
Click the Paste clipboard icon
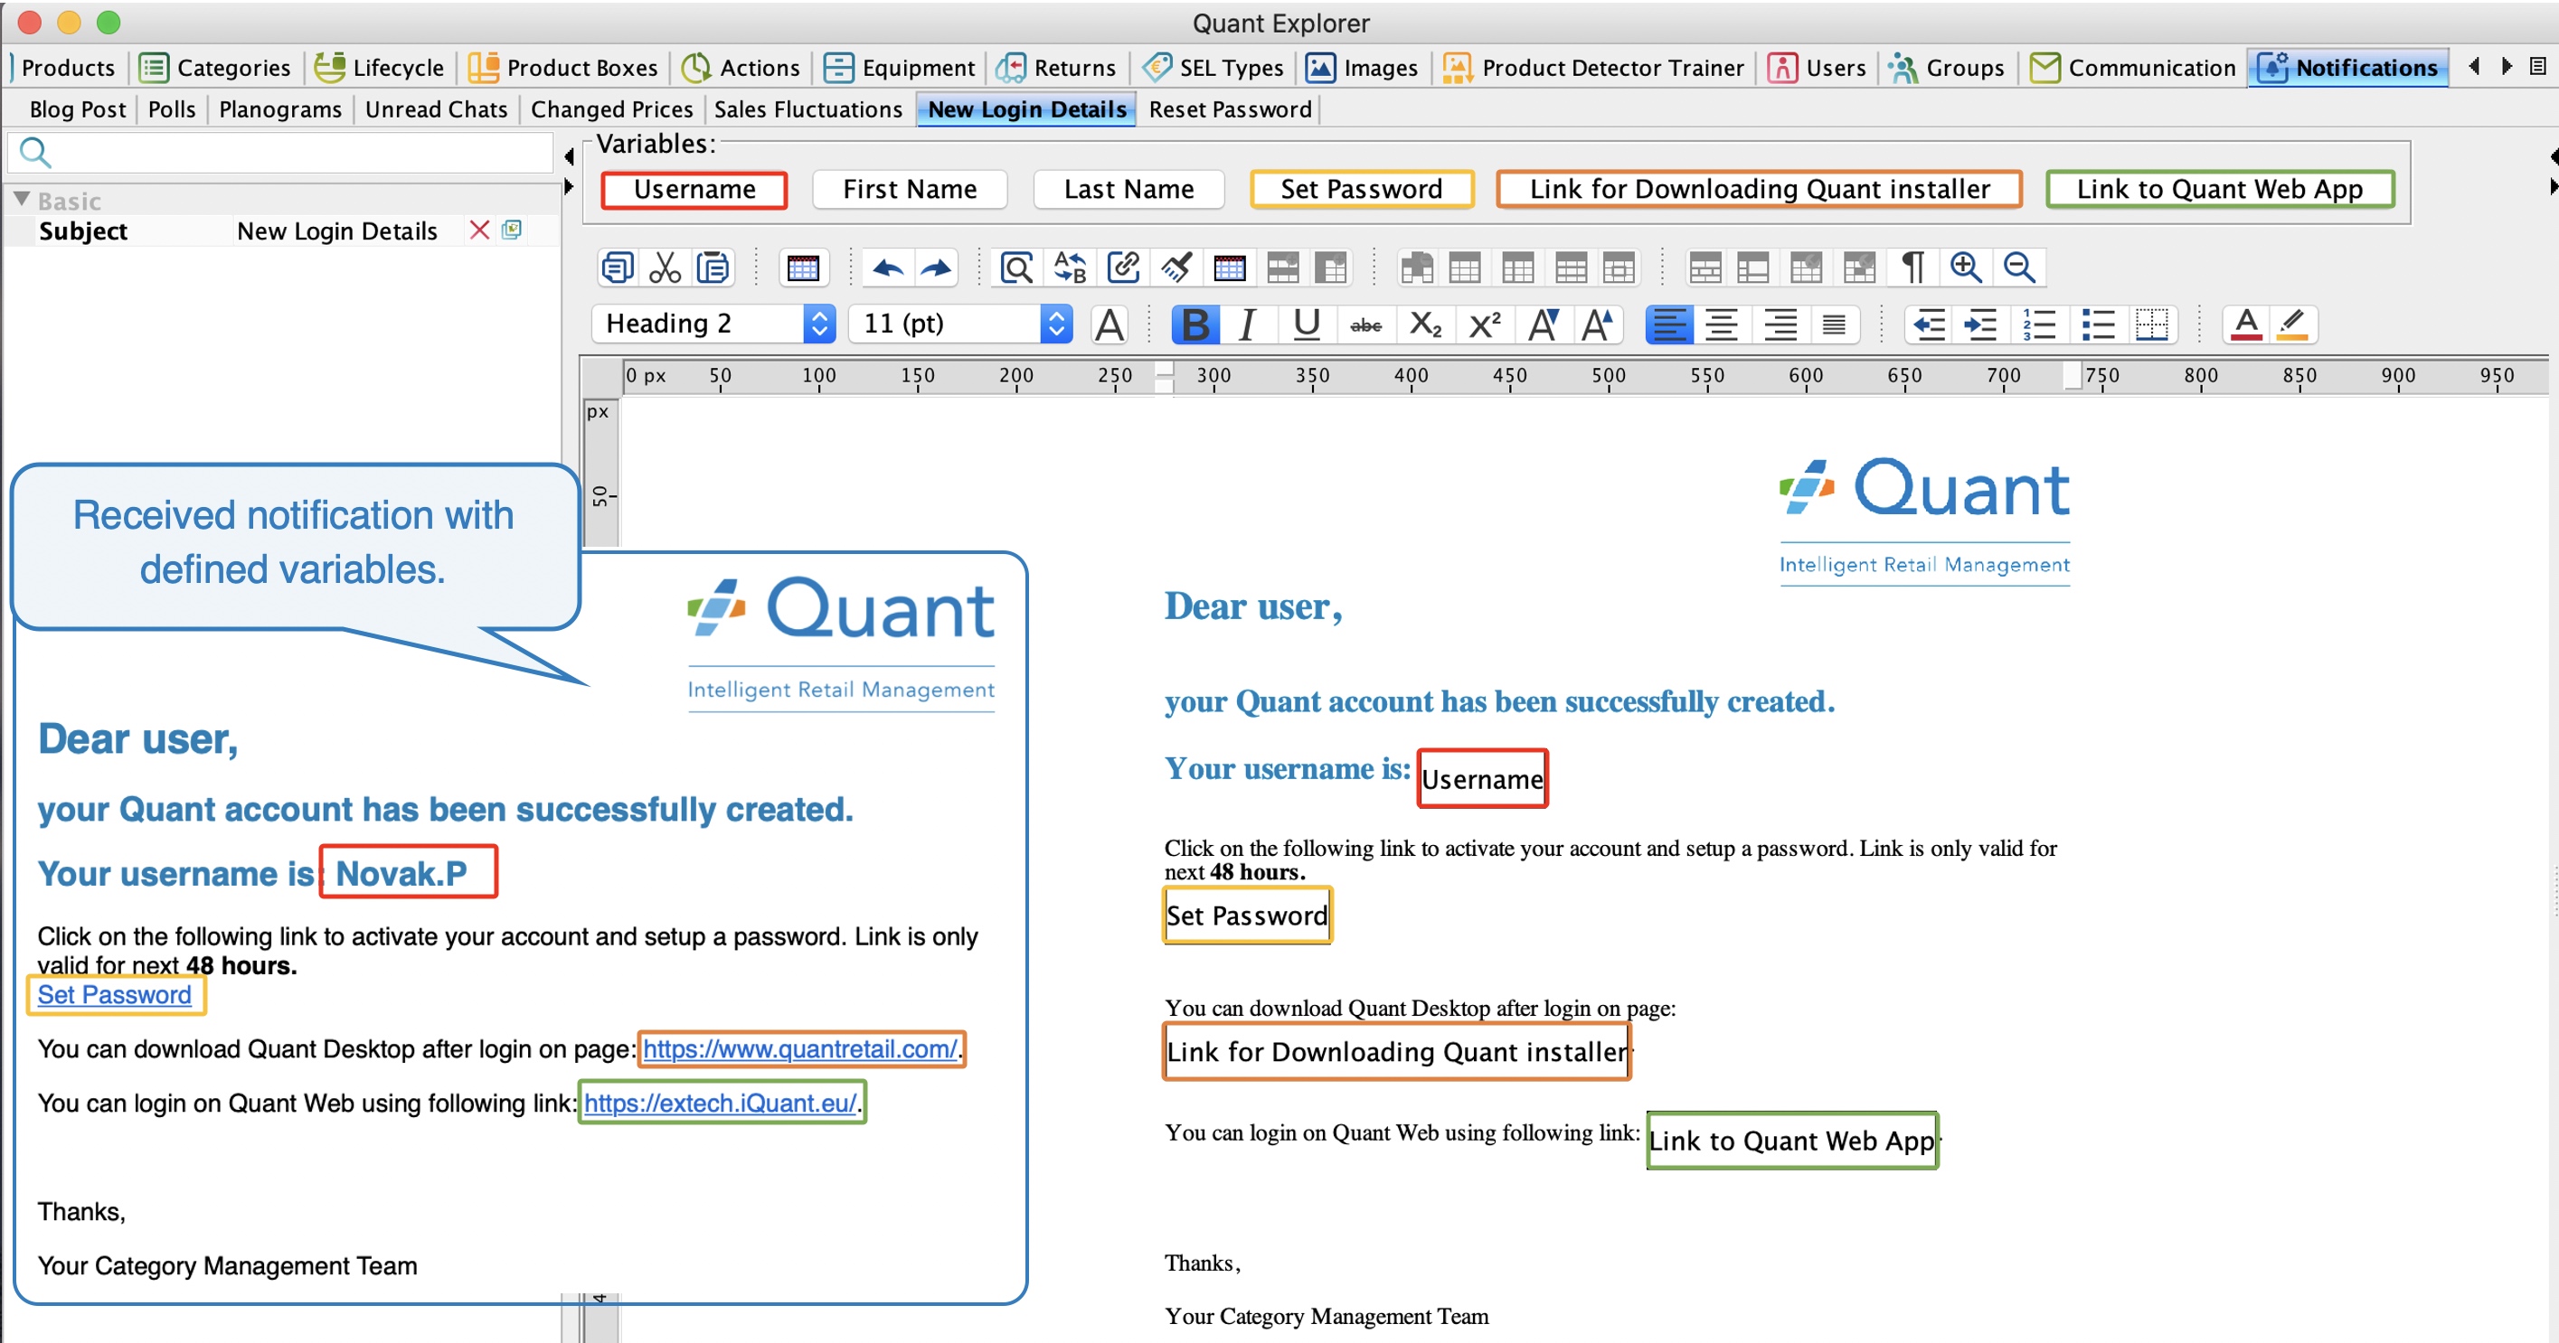713,267
